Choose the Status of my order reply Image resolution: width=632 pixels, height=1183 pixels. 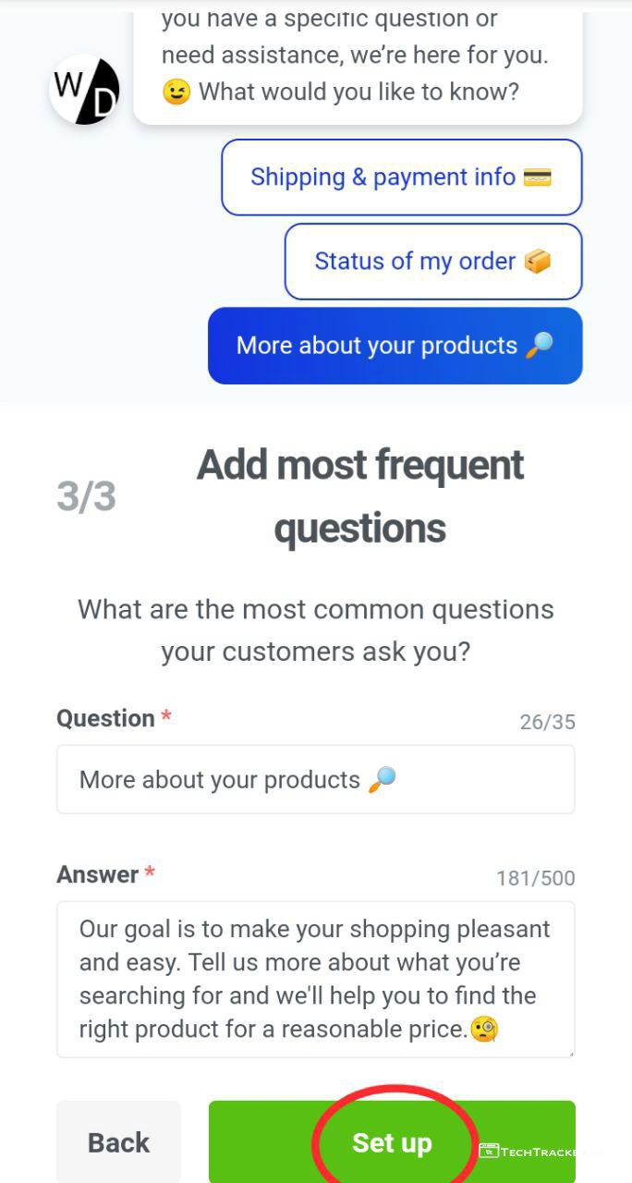click(432, 262)
